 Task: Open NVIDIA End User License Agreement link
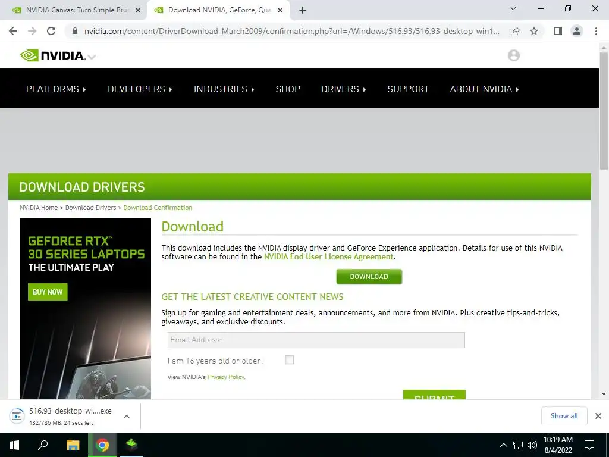[x=328, y=257]
